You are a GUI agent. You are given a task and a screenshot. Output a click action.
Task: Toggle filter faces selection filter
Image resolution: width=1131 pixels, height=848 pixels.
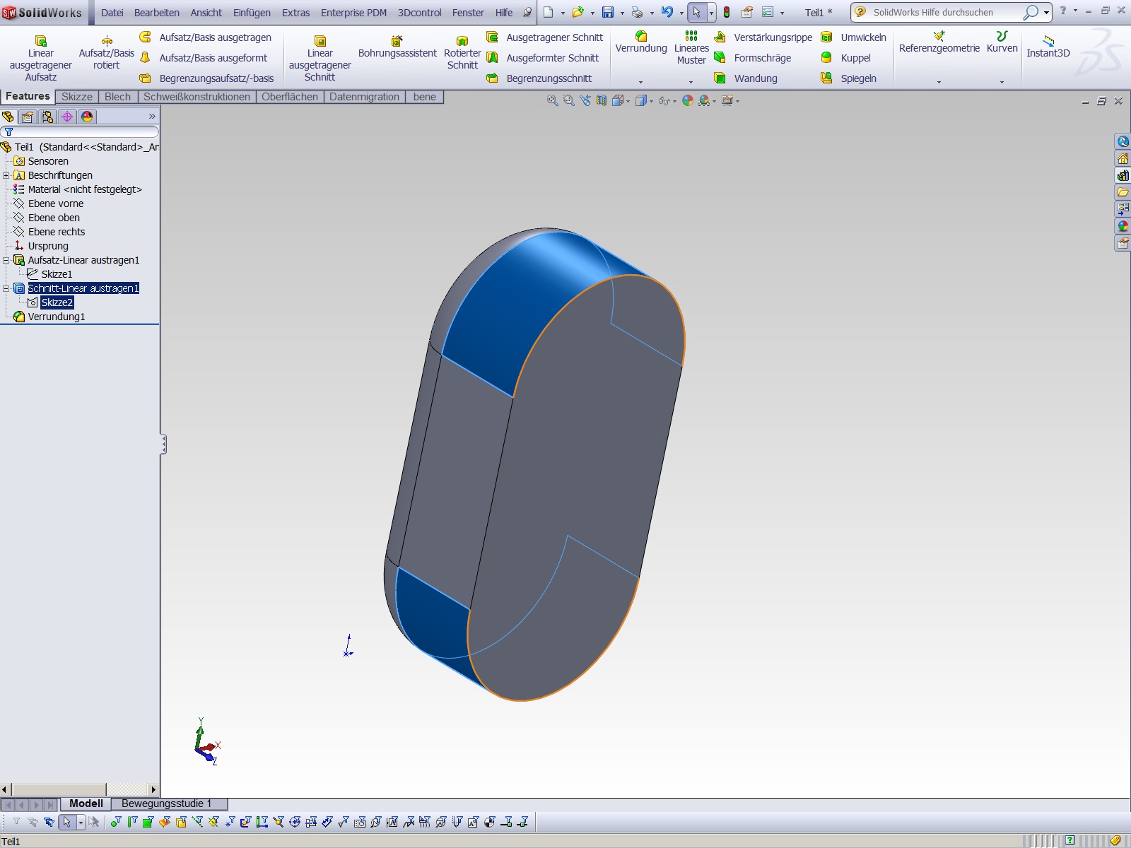click(148, 822)
